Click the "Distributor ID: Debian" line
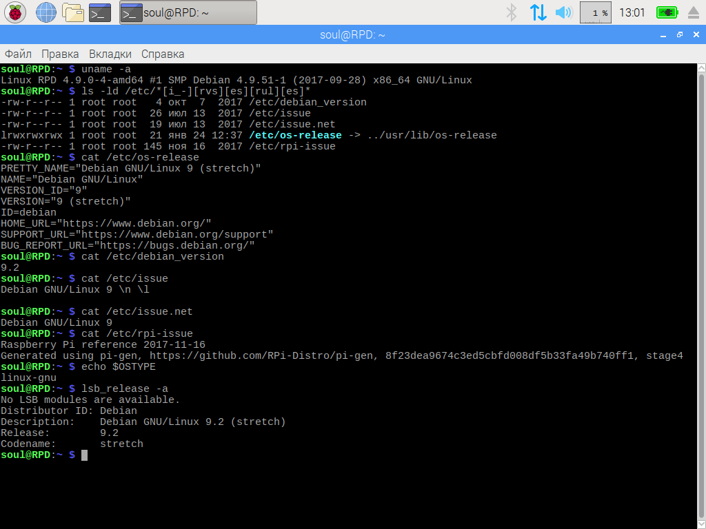 coord(69,411)
